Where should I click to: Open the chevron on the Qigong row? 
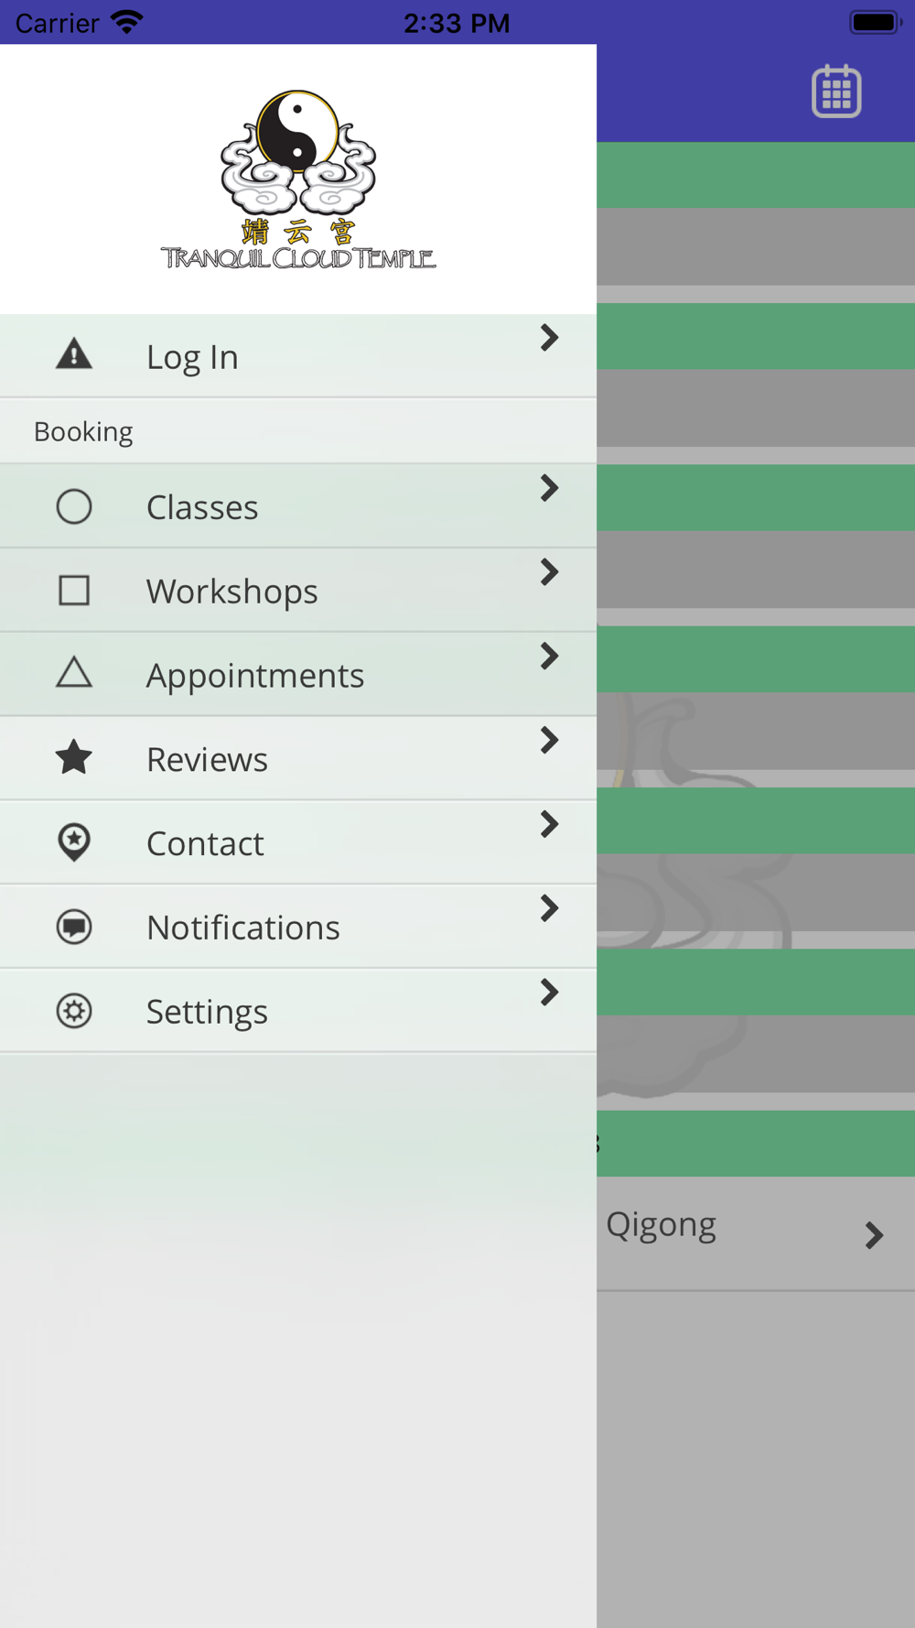pos(874,1235)
